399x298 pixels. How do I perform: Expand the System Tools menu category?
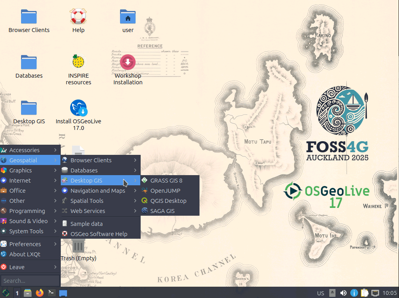click(30, 232)
